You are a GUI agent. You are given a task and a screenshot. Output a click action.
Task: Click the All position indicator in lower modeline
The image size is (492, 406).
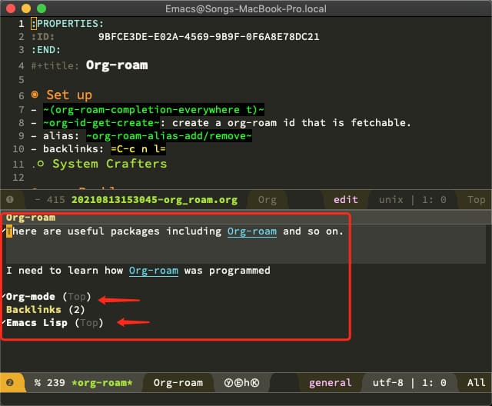[x=476, y=383]
